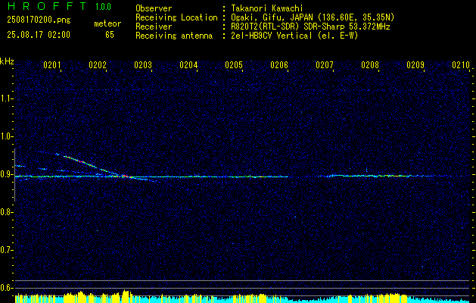Viewport: 476px width, 303px height.
Task: Click time marker 0201
Action: (52, 65)
